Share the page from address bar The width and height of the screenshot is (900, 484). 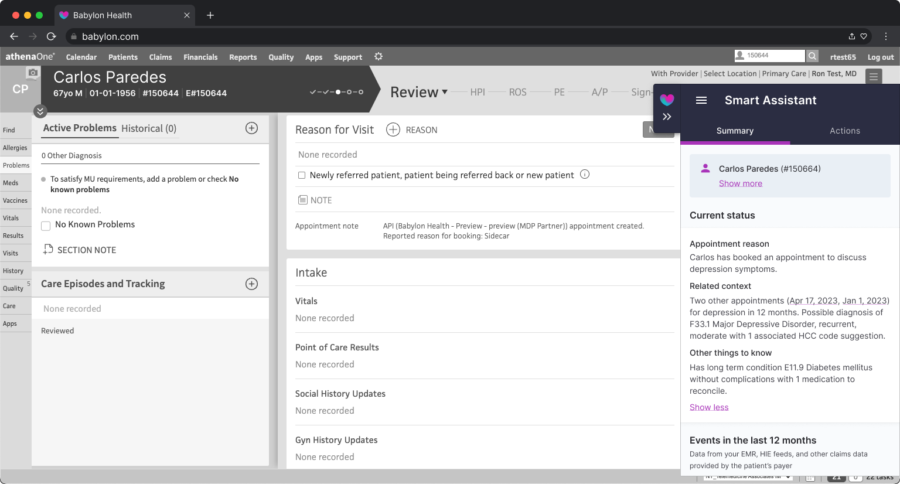point(852,36)
